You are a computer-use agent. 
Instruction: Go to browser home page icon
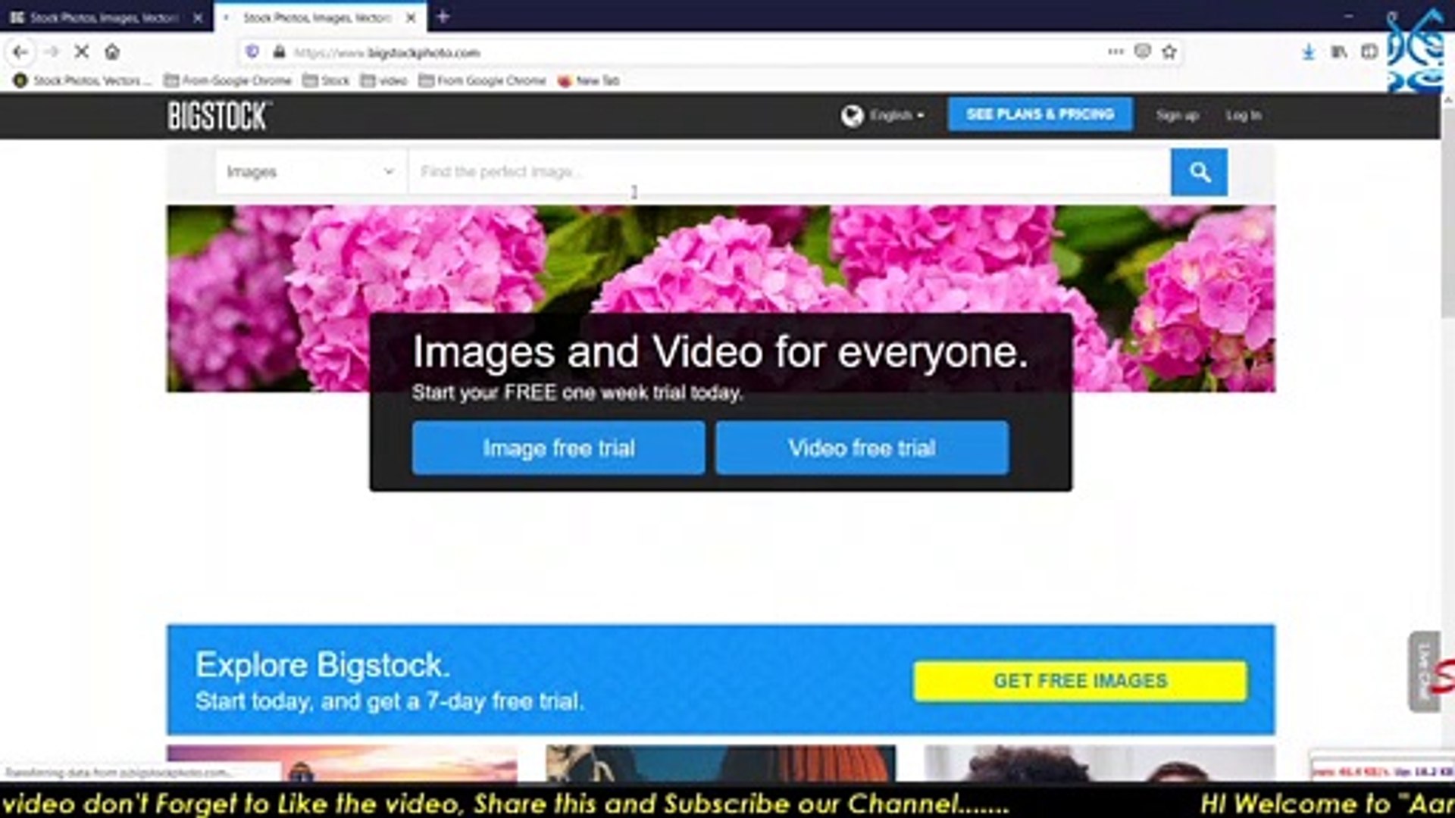[x=112, y=52]
